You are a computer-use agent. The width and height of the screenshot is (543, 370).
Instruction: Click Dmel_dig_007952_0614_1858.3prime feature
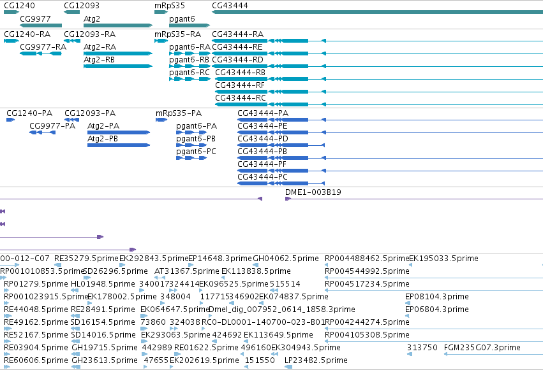click(x=282, y=310)
